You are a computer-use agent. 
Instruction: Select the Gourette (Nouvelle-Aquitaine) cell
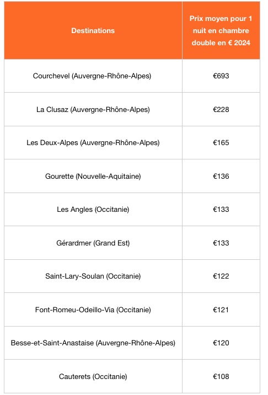pos(93,176)
